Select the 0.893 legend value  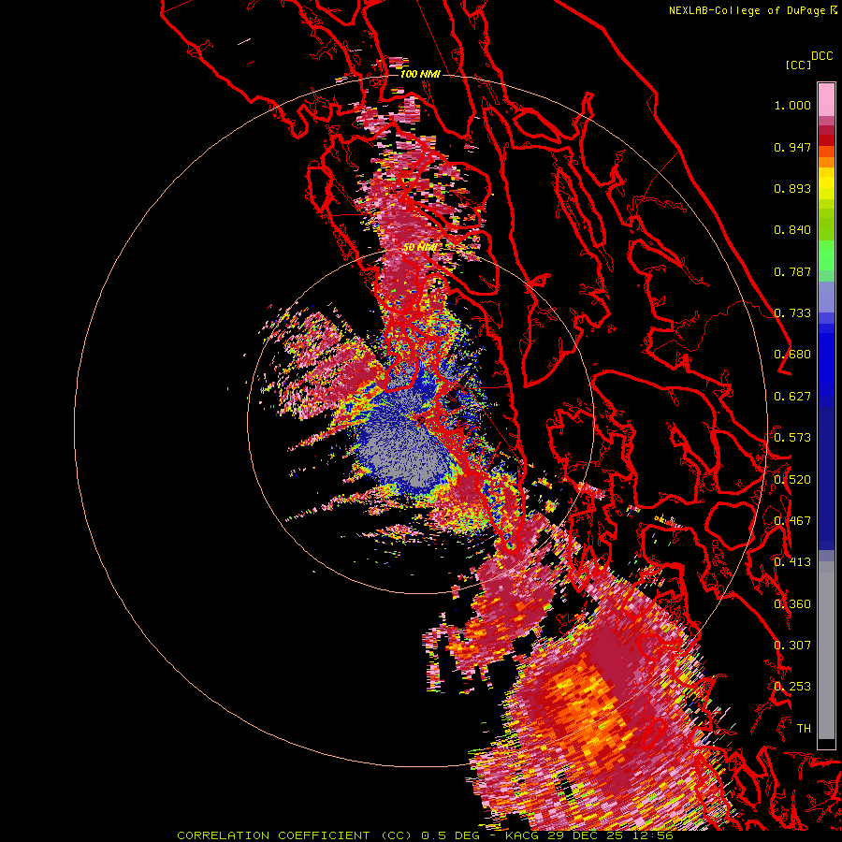click(792, 188)
